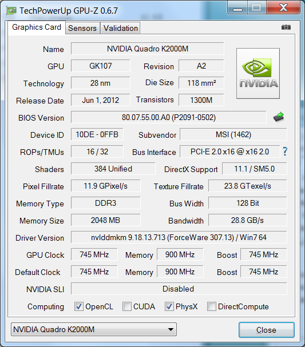This screenshot has width=305, height=347.
Task: Select the Graphics Card tab
Action: click(x=37, y=27)
